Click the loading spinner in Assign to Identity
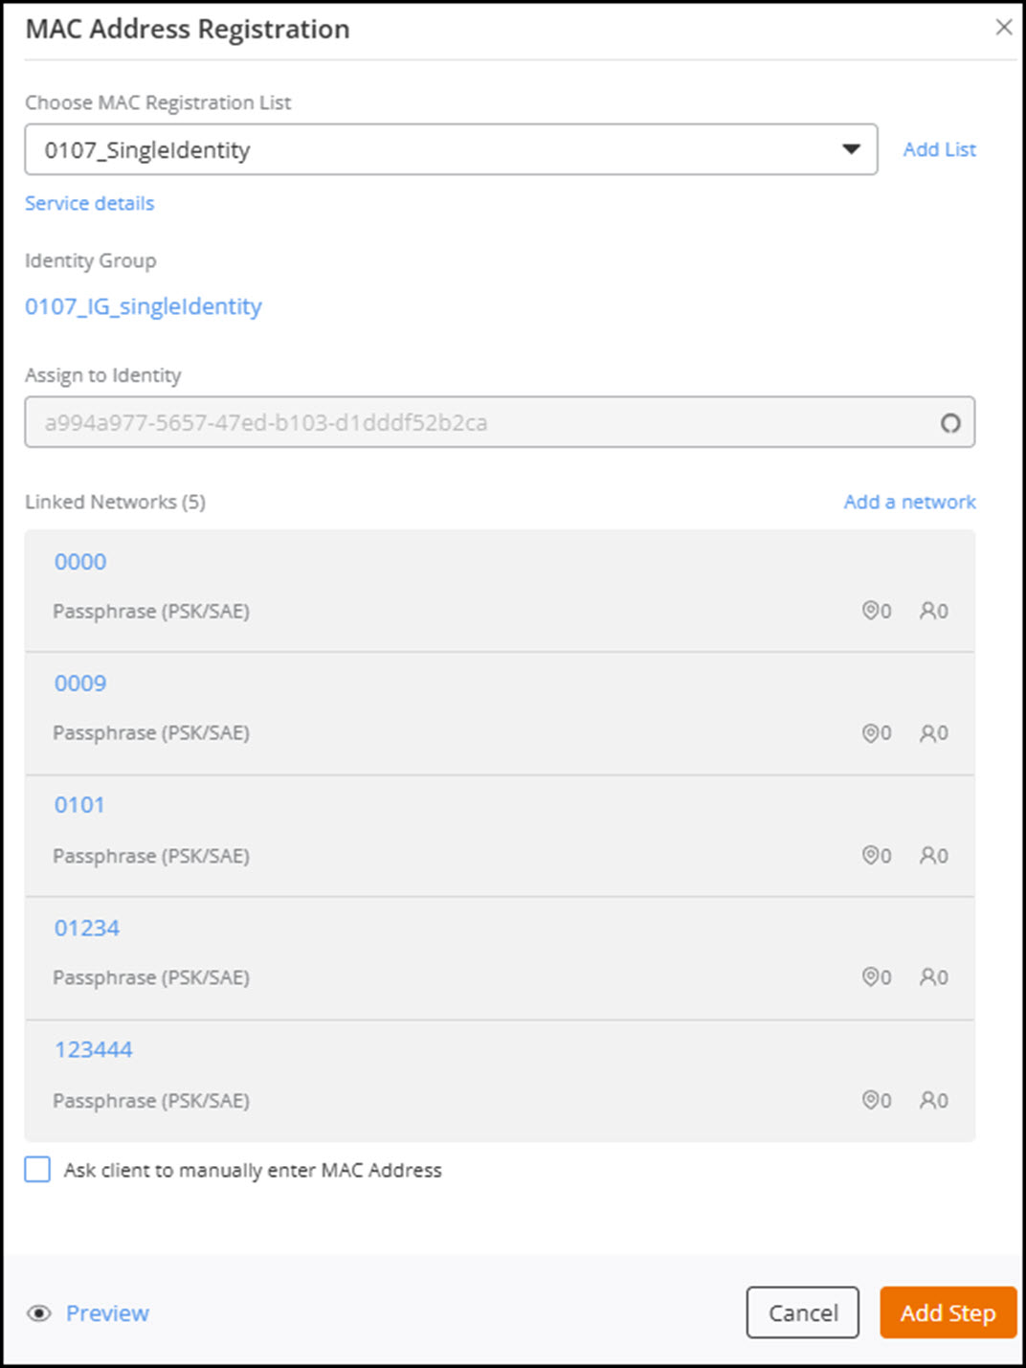The image size is (1026, 1368). point(949,423)
